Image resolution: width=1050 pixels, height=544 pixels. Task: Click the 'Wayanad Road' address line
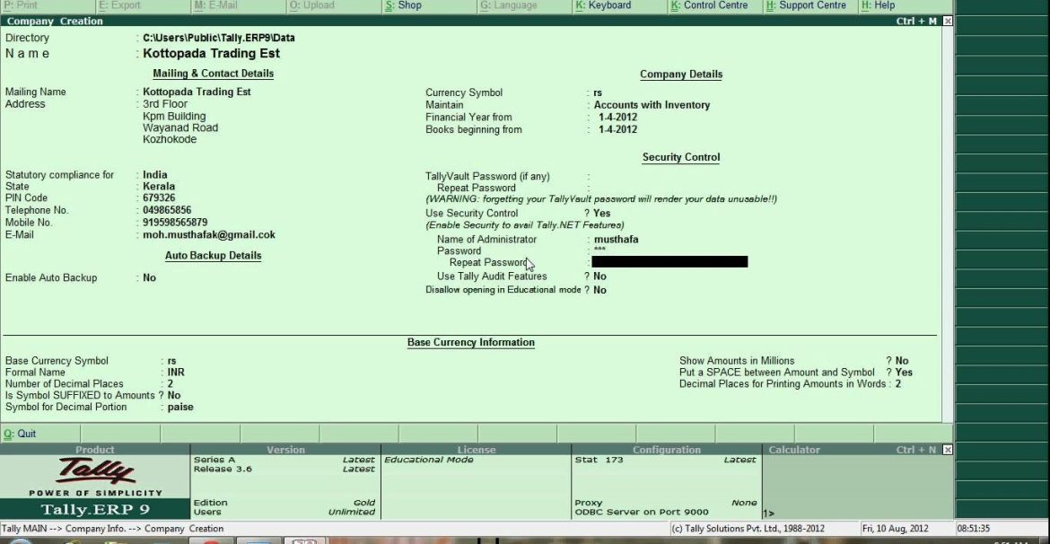pyautogui.click(x=180, y=127)
